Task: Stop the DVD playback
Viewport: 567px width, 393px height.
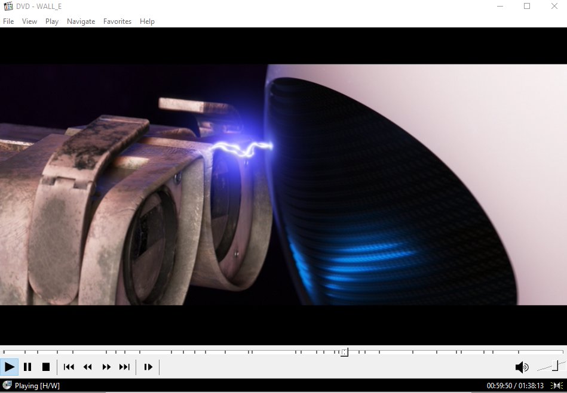Action: coord(46,367)
